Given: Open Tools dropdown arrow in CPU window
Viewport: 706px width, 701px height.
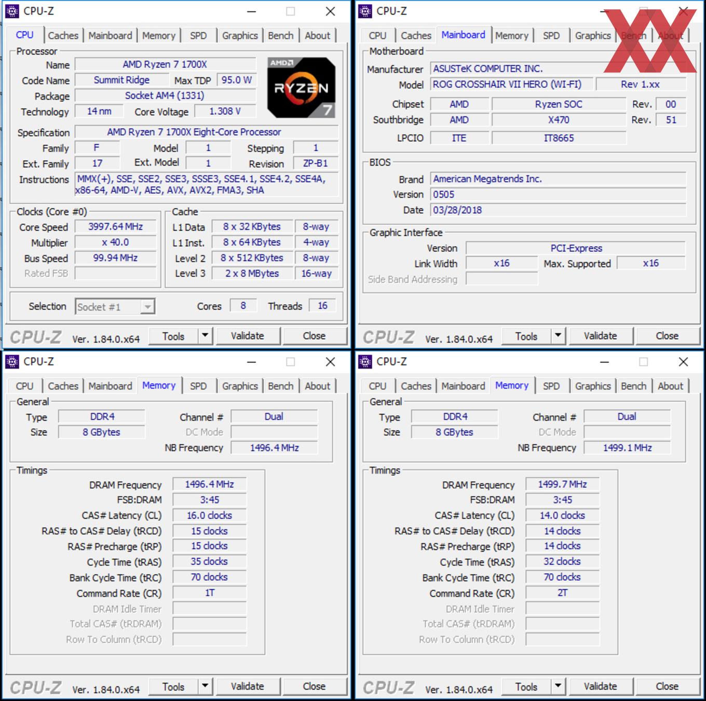Looking at the screenshot, I should (205, 336).
